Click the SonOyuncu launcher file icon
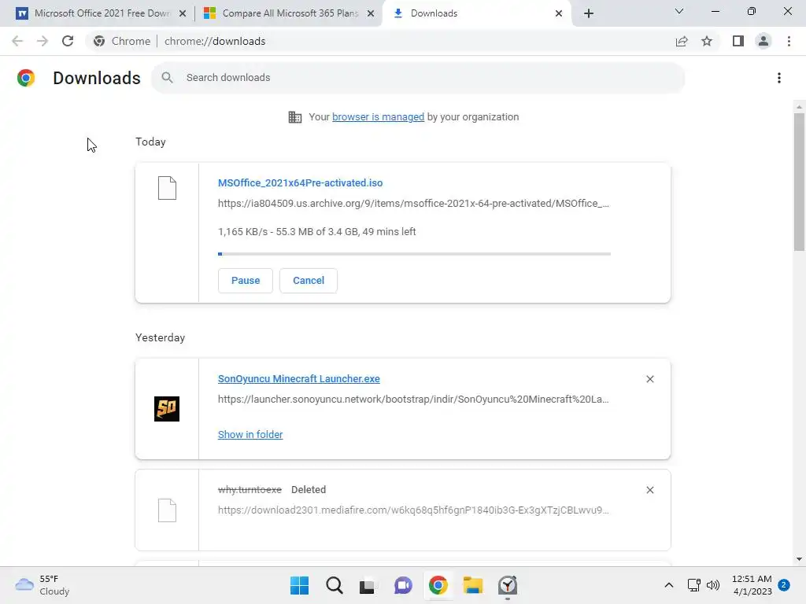The image size is (806, 604). pyautogui.click(x=167, y=409)
